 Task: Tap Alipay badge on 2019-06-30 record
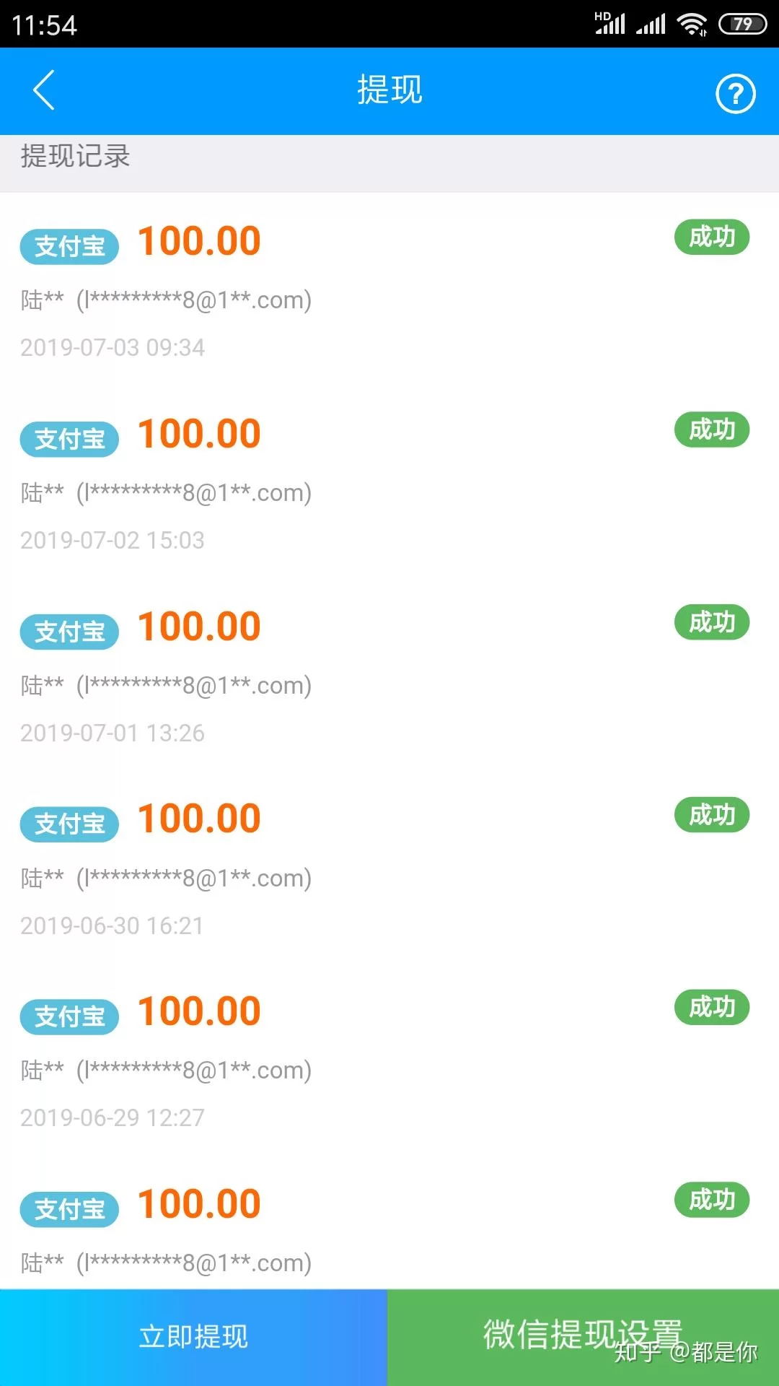tap(69, 824)
